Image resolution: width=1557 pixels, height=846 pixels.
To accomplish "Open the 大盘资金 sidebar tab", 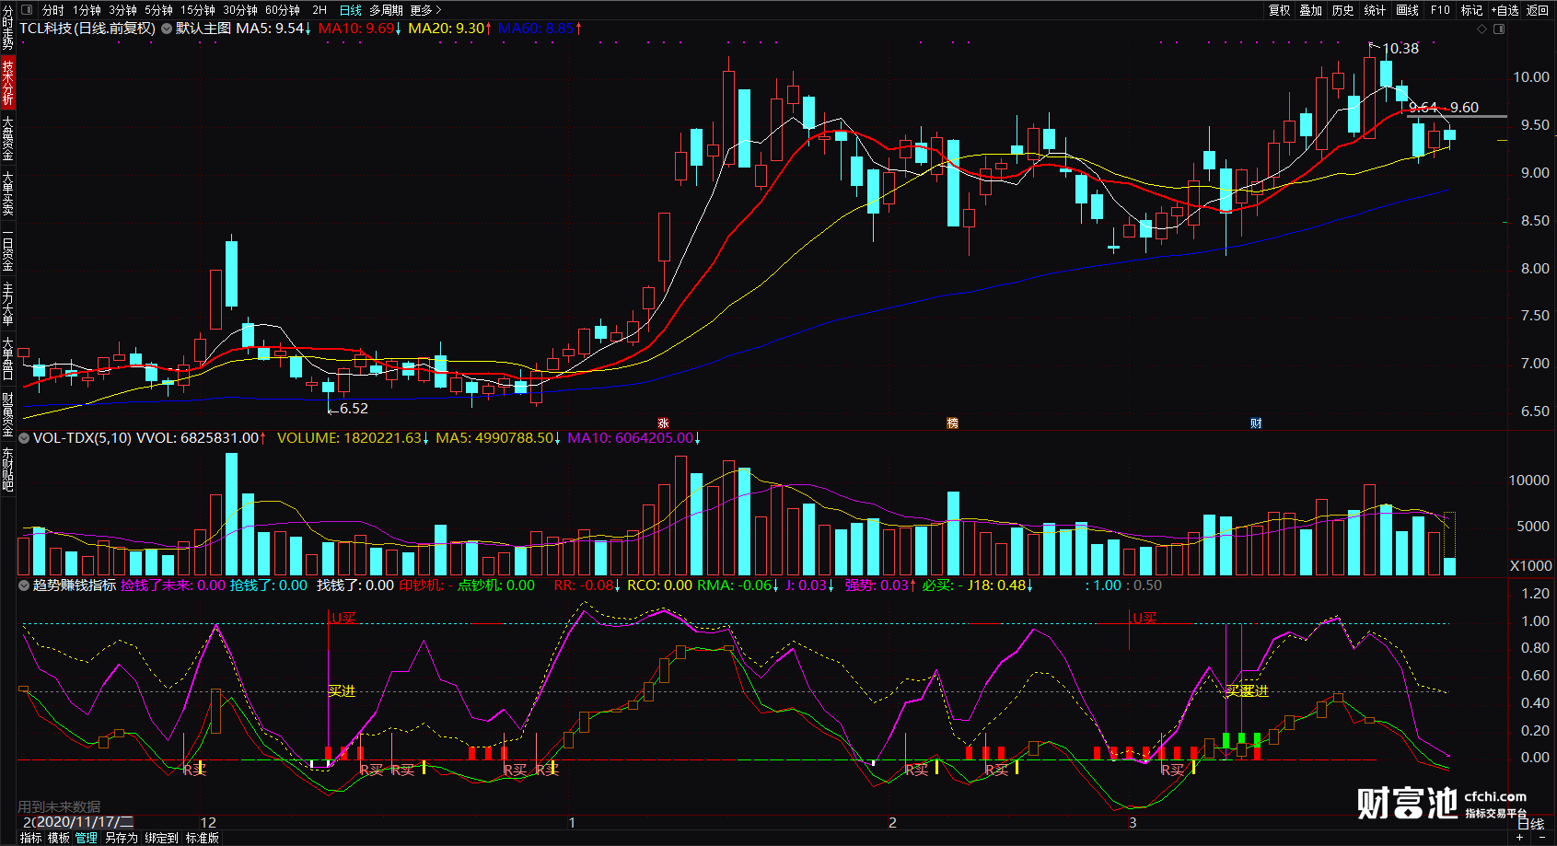I will tap(7, 138).
